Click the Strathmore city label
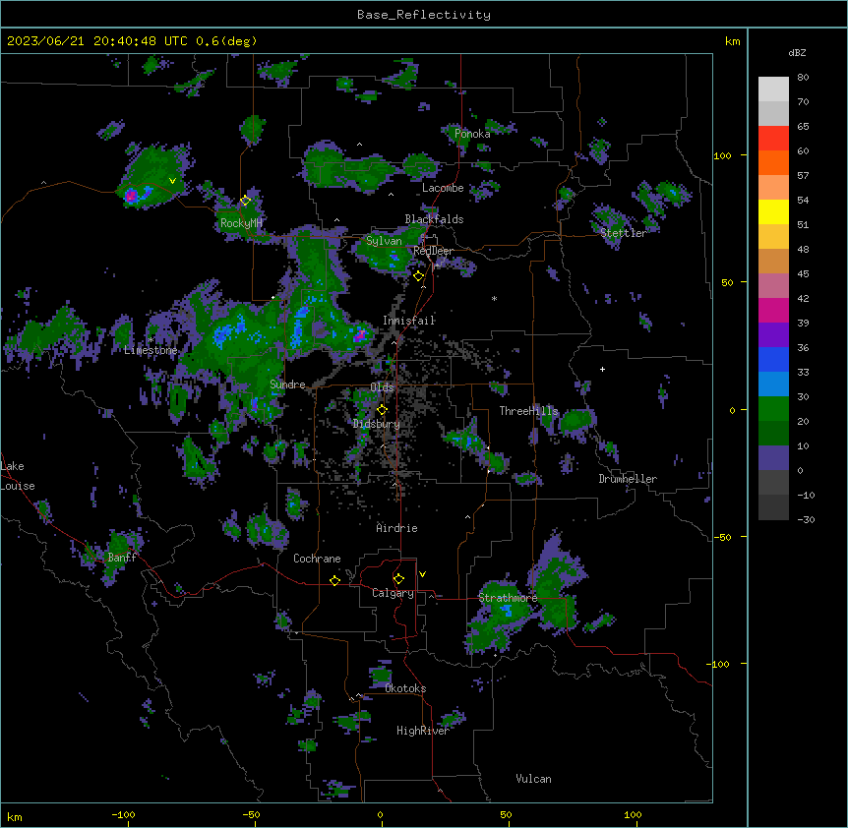 [508, 598]
